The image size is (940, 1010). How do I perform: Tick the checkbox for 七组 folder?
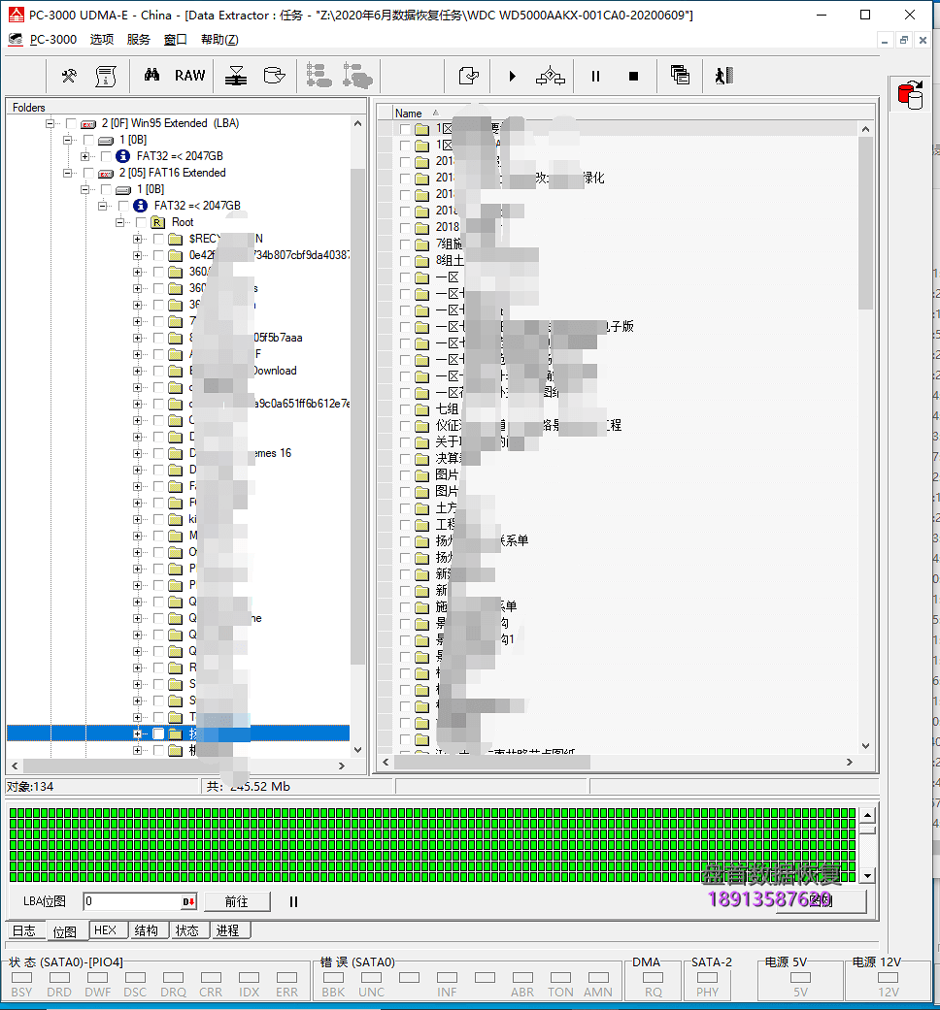tap(404, 409)
